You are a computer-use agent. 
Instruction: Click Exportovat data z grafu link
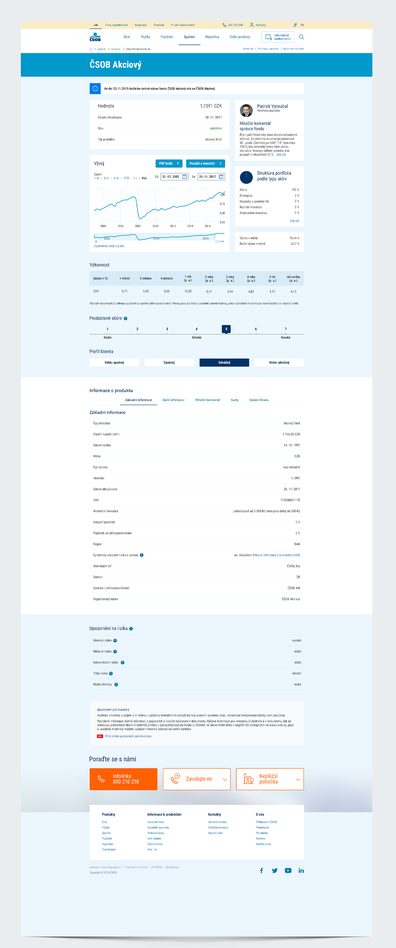pyautogui.click(x=109, y=246)
